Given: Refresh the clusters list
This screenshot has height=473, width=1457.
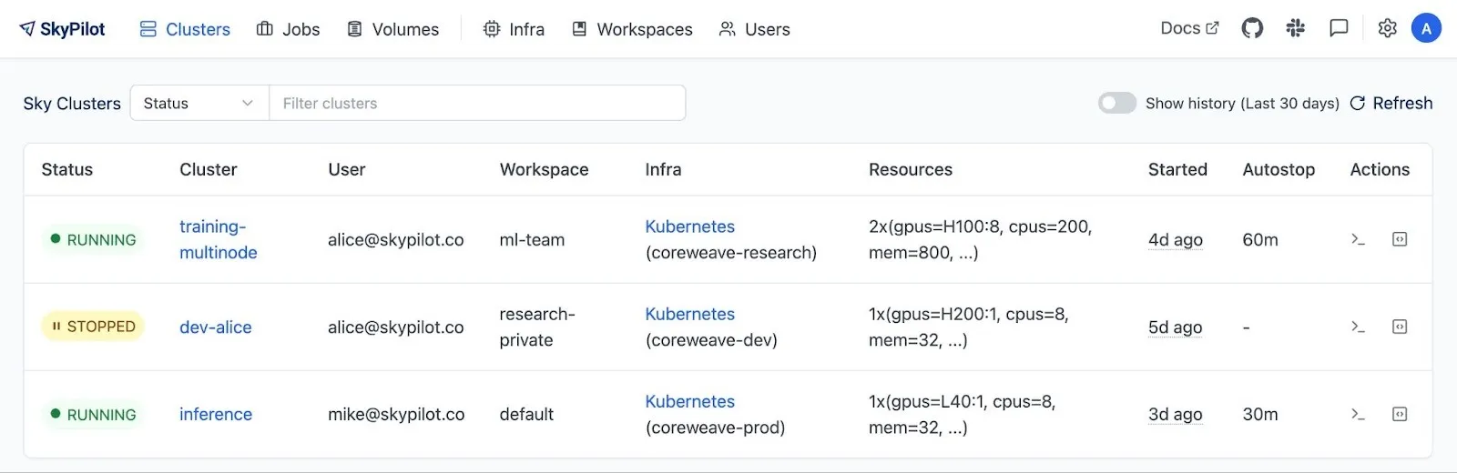Looking at the screenshot, I should coord(1391,103).
